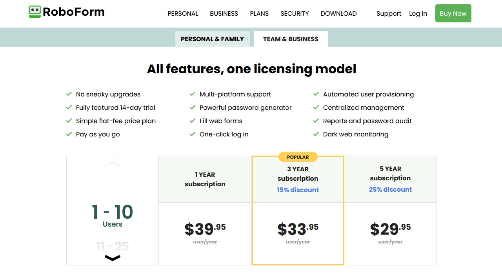
Task: Click the checkmark beside Dark web monitoring
Action: coord(316,134)
